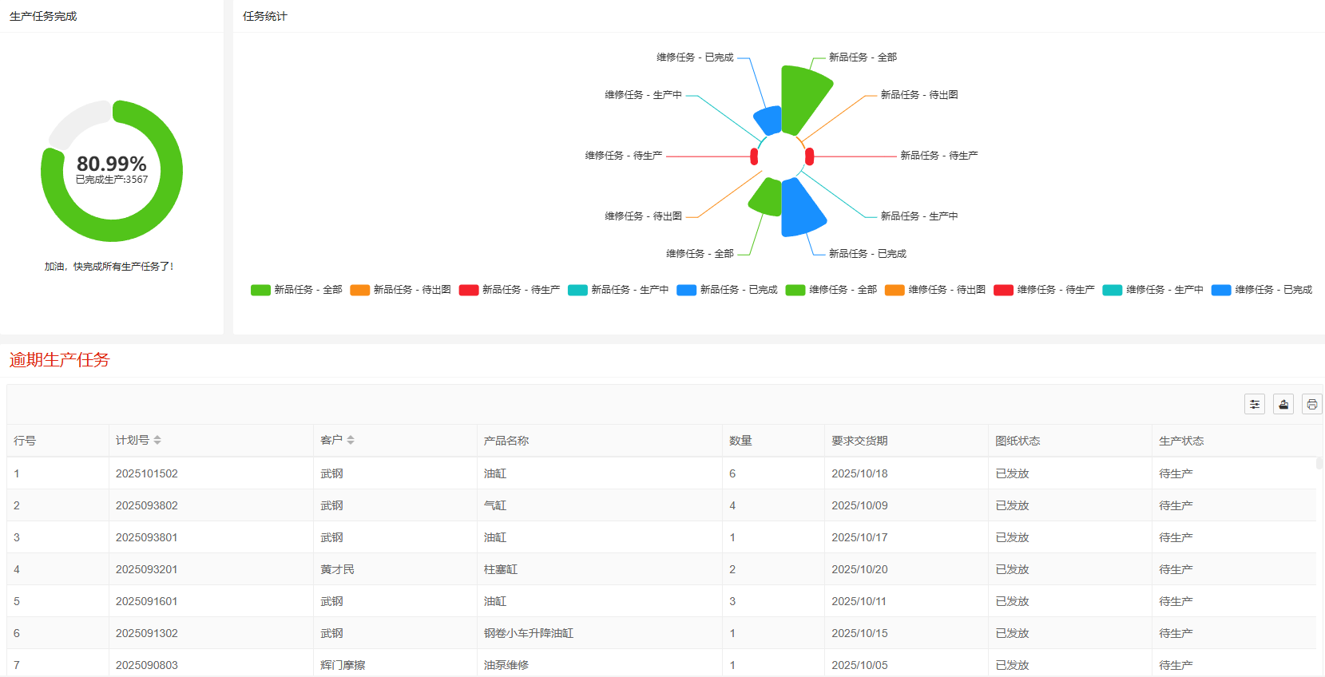
Task: Click the 生产状态 column header
Action: pyautogui.click(x=1180, y=441)
